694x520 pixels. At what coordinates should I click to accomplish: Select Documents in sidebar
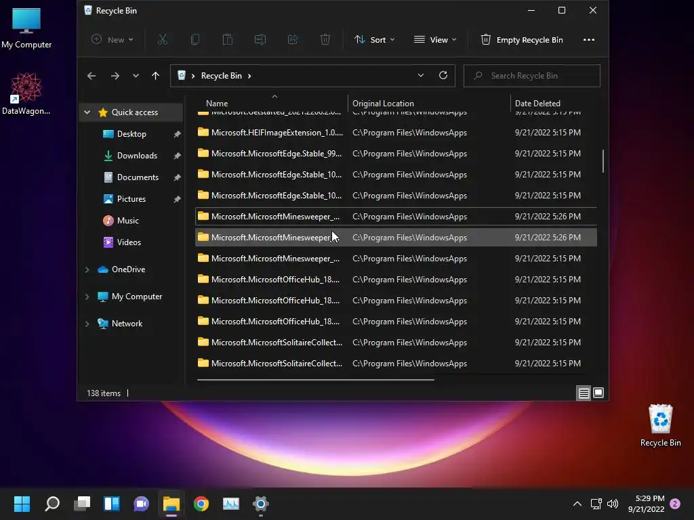[138, 177]
